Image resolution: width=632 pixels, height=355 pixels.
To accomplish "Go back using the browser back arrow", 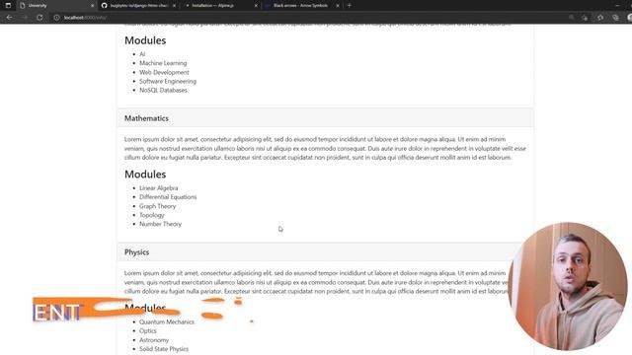I will pyautogui.click(x=9, y=18).
